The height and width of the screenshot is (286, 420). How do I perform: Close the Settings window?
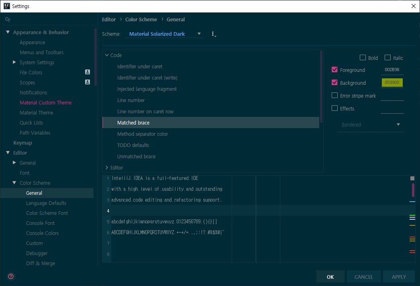(x=413, y=6)
